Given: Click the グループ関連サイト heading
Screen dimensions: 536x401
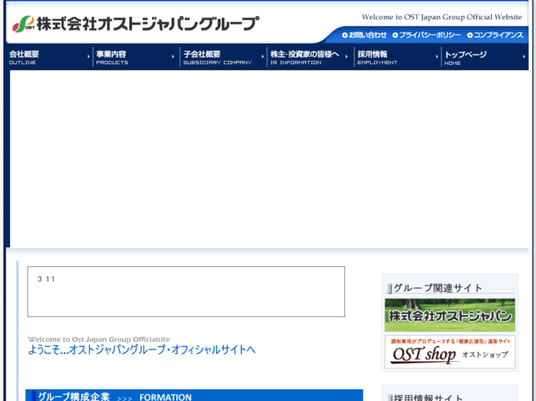Looking at the screenshot, I should coord(438,288).
